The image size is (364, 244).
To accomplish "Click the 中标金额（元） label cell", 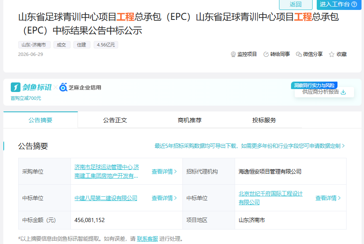I will click(45, 220).
